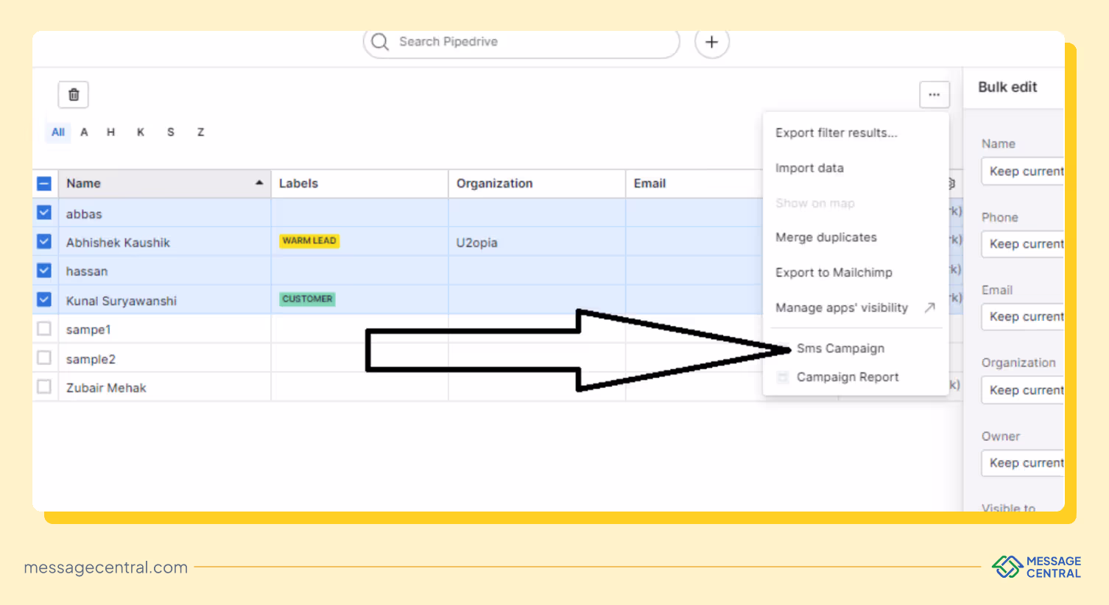This screenshot has width=1109, height=605.
Task: Open the Name Keep current dropdown
Action: tap(1023, 171)
